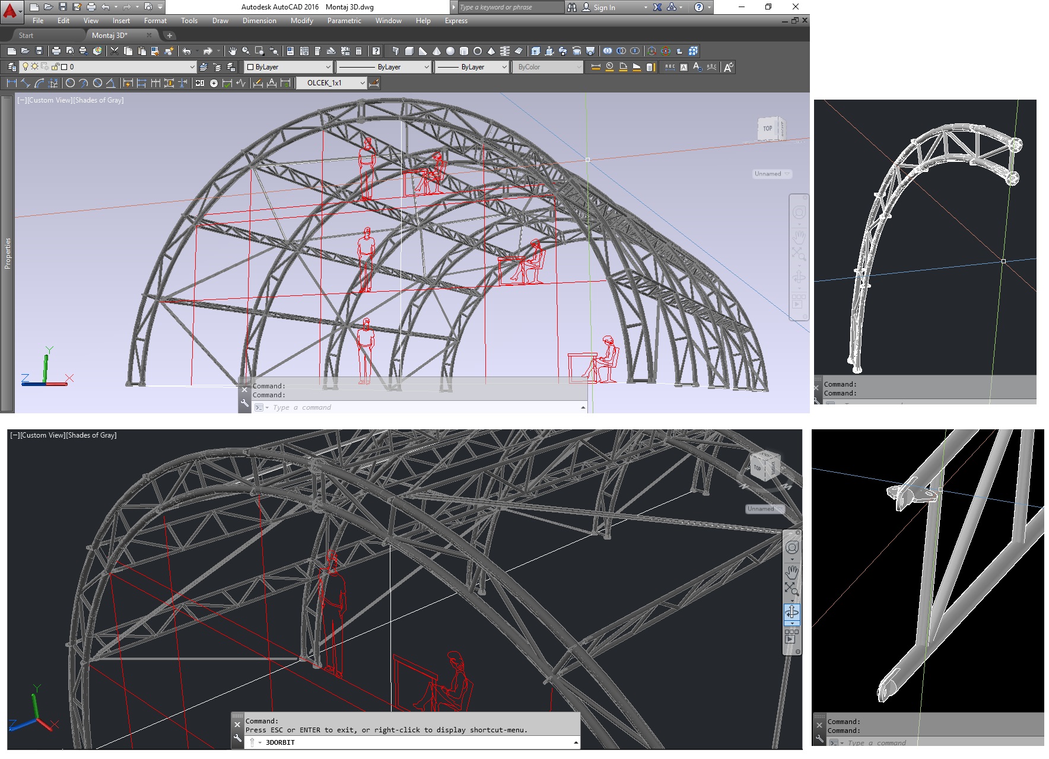Click the Plot printer icon in the toolbar

click(56, 51)
